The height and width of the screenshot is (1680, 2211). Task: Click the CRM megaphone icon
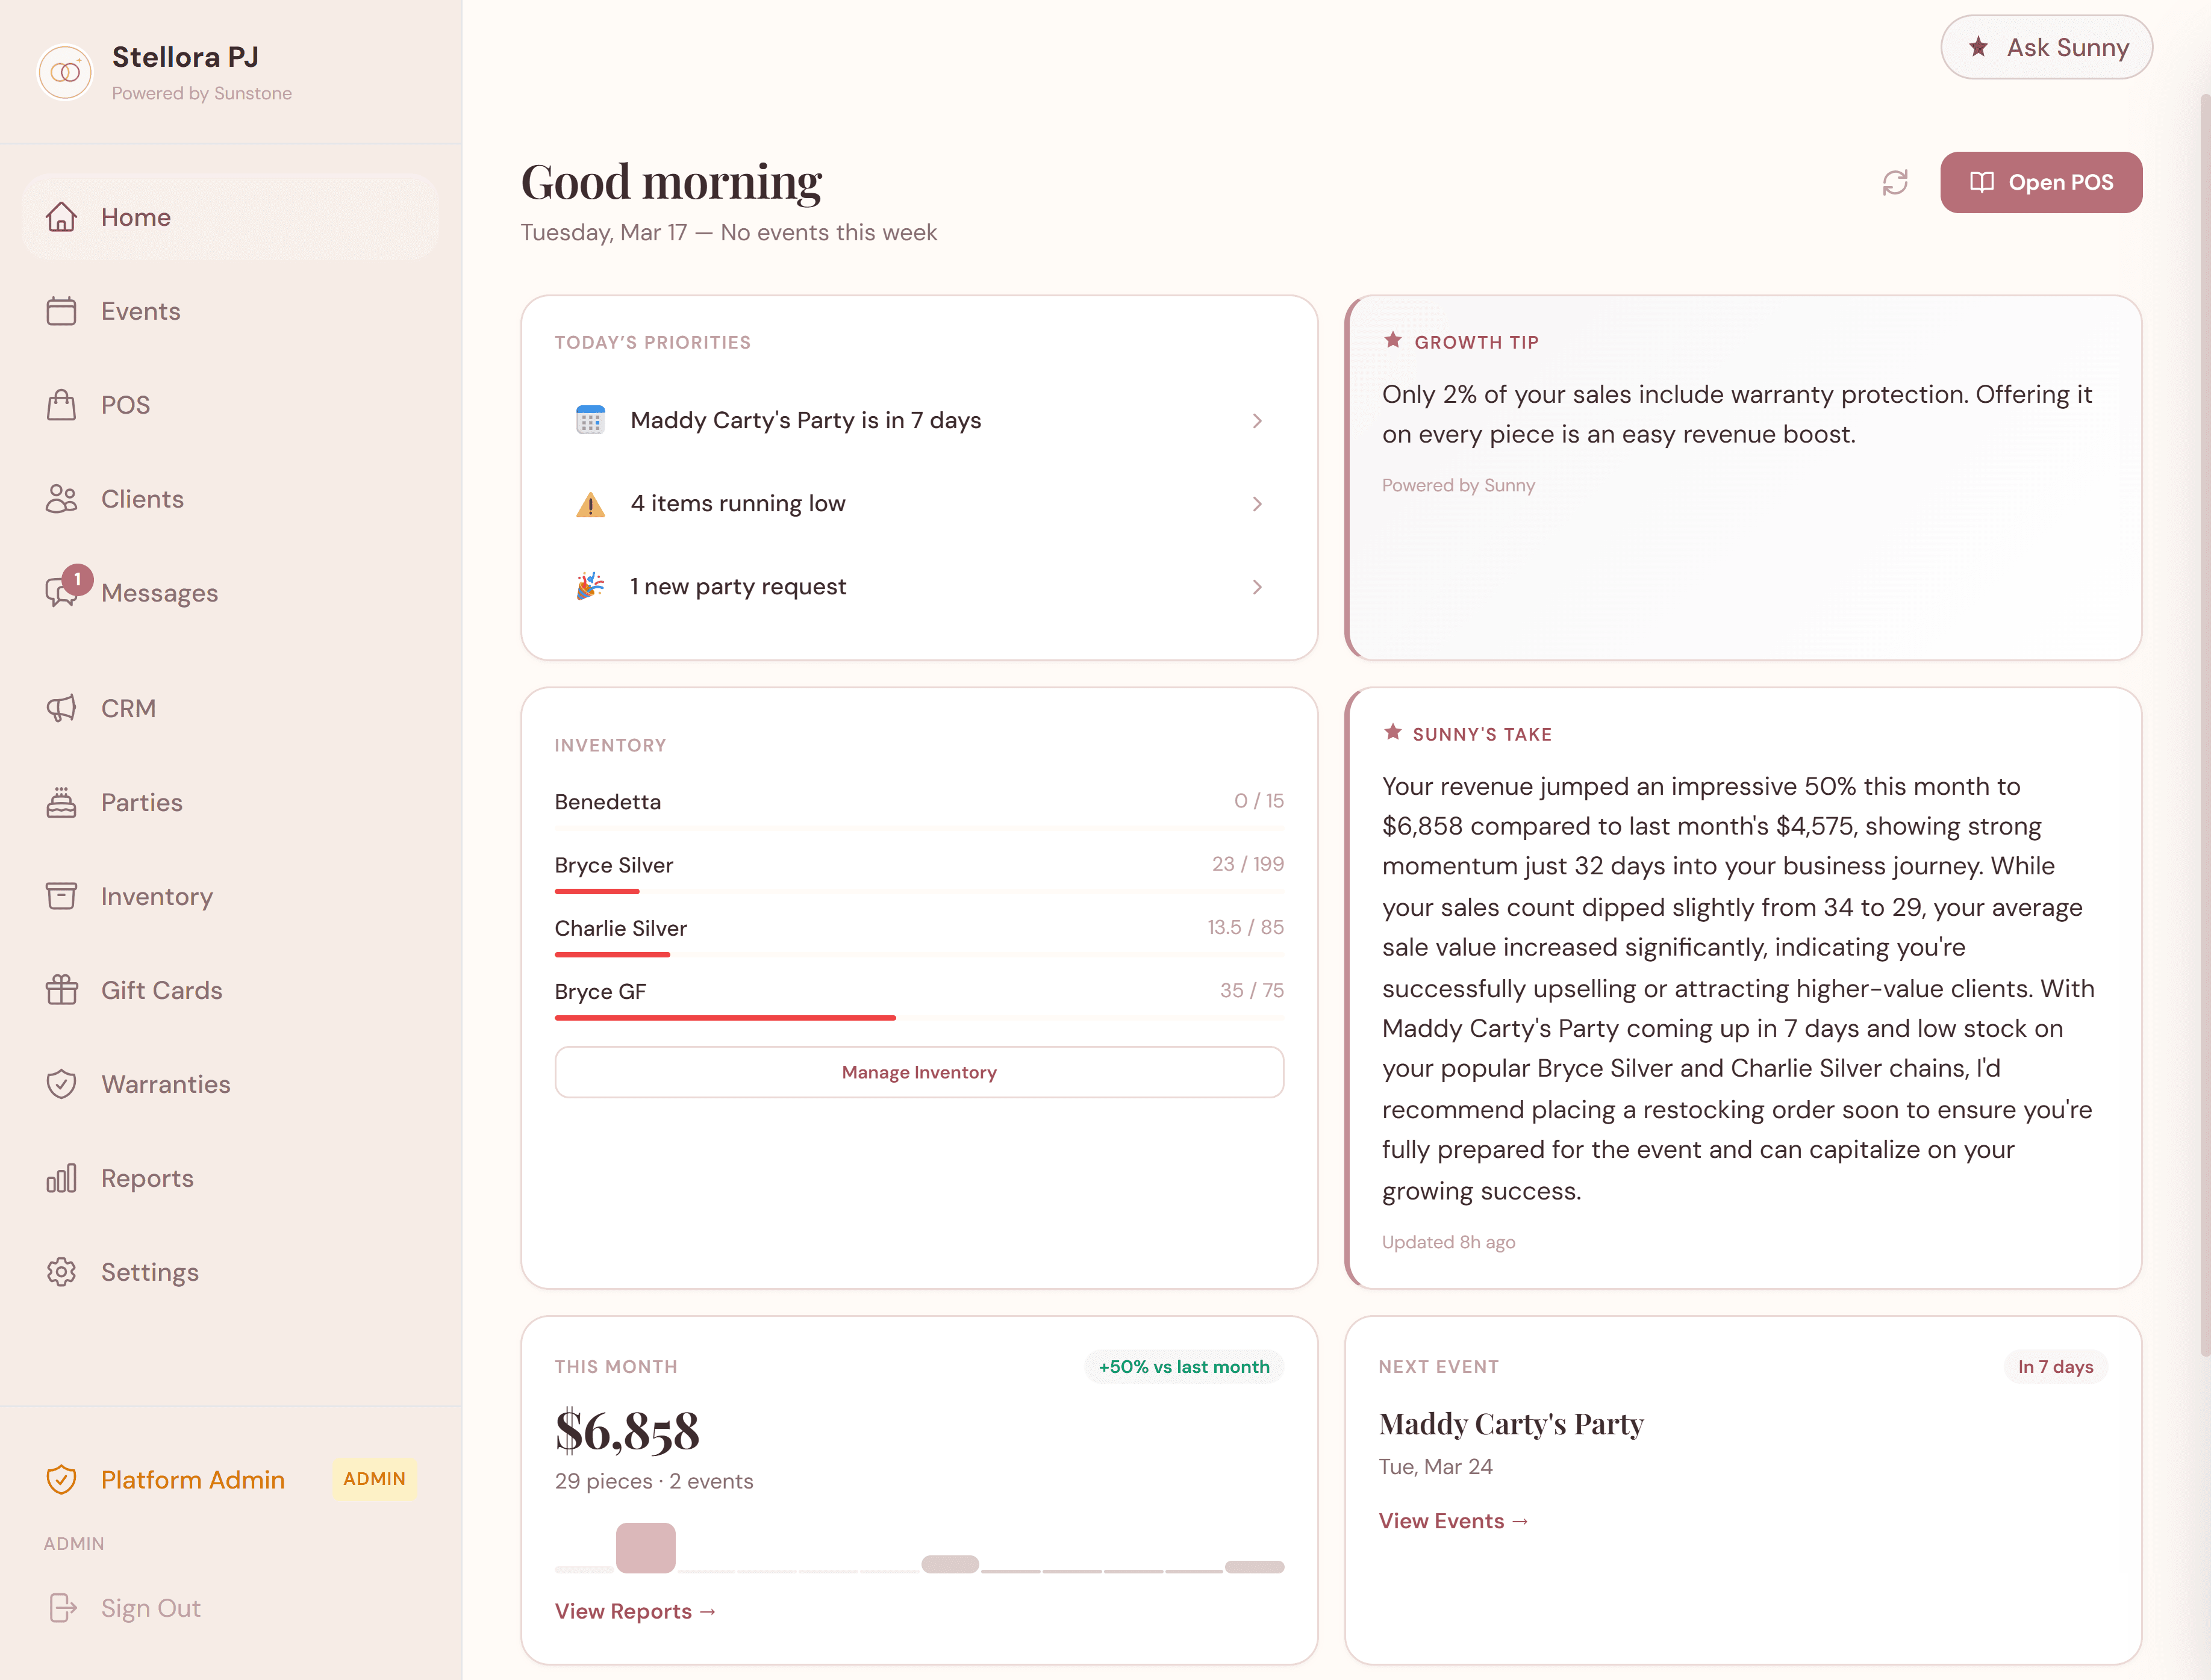click(62, 708)
